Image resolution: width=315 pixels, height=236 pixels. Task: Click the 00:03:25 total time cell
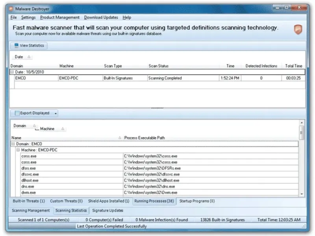coord(293,78)
